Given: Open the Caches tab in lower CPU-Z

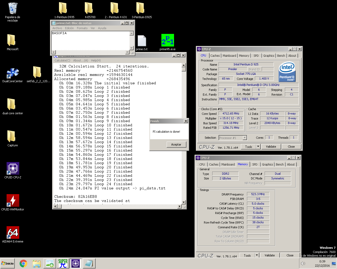Looking at the screenshot, I should point(214,164).
